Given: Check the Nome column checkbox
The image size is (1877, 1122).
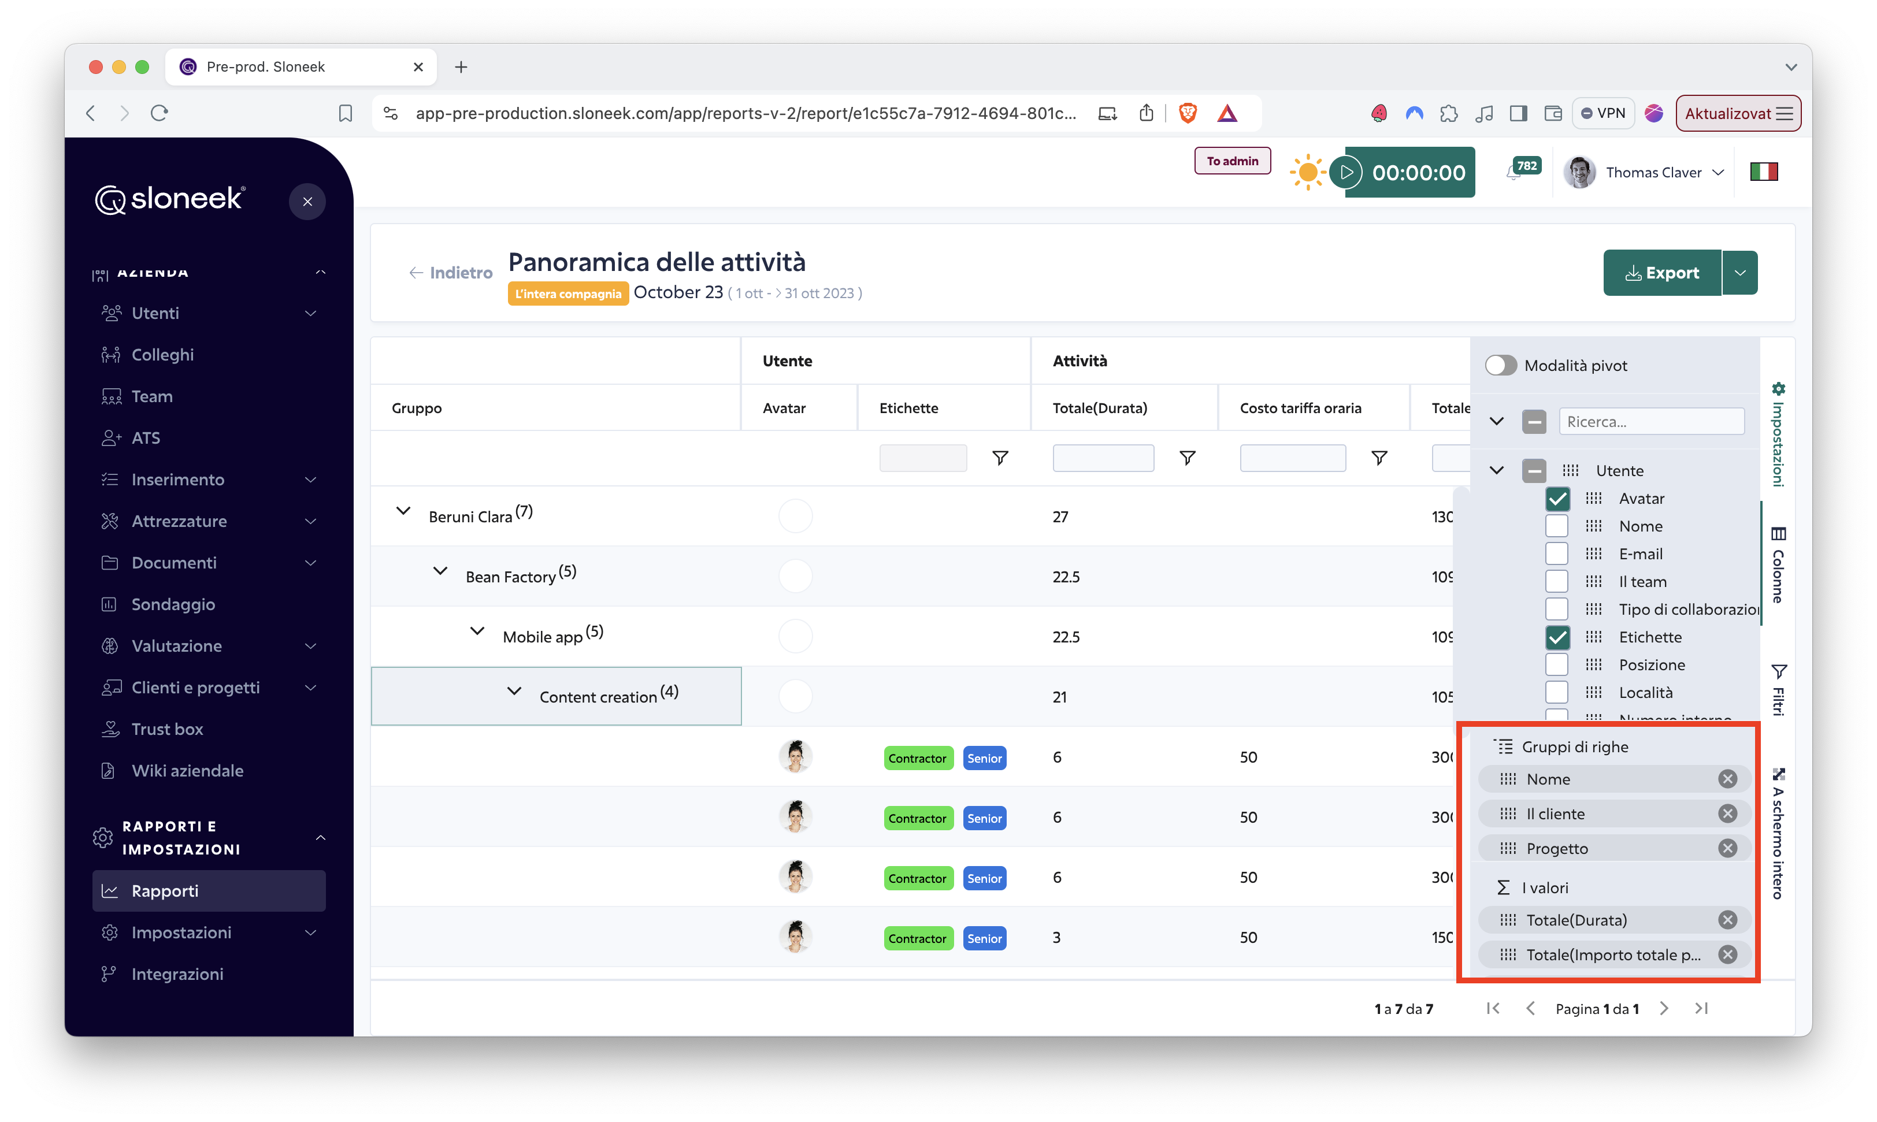Looking at the screenshot, I should point(1557,526).
